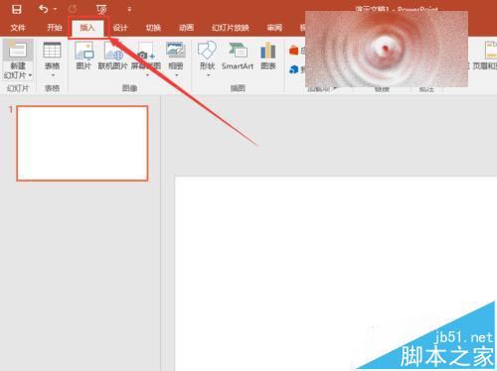497x371 pixels.
Task: Open Customize Quick Access Toolbar dropdown
Action: 129,9
